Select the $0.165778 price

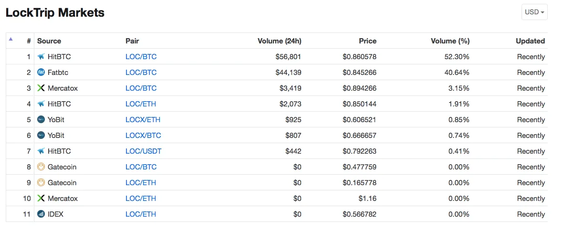(x=359, y=183)
